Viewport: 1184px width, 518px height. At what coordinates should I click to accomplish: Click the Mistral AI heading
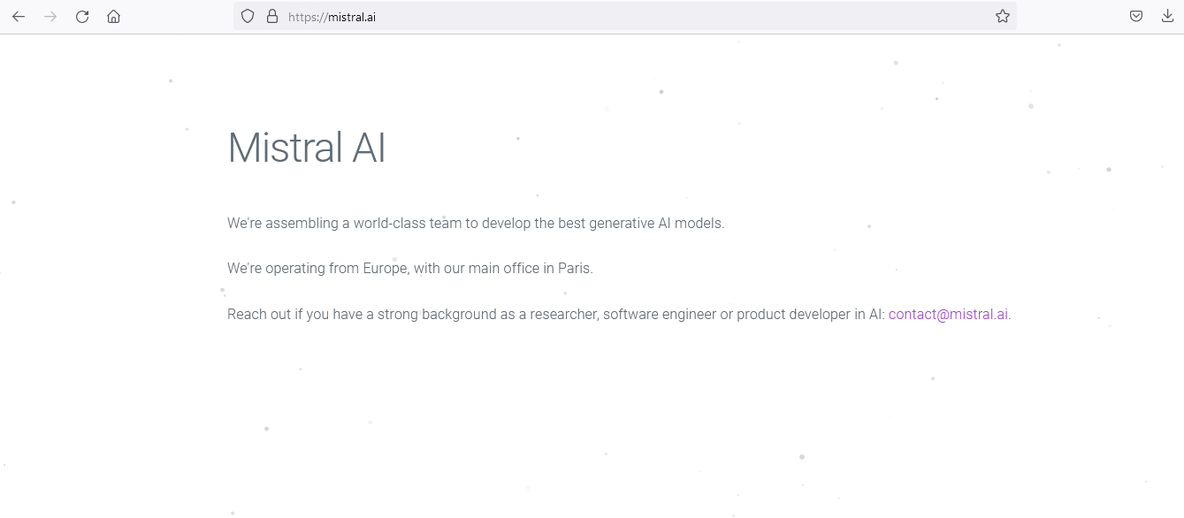pos(307,148)
